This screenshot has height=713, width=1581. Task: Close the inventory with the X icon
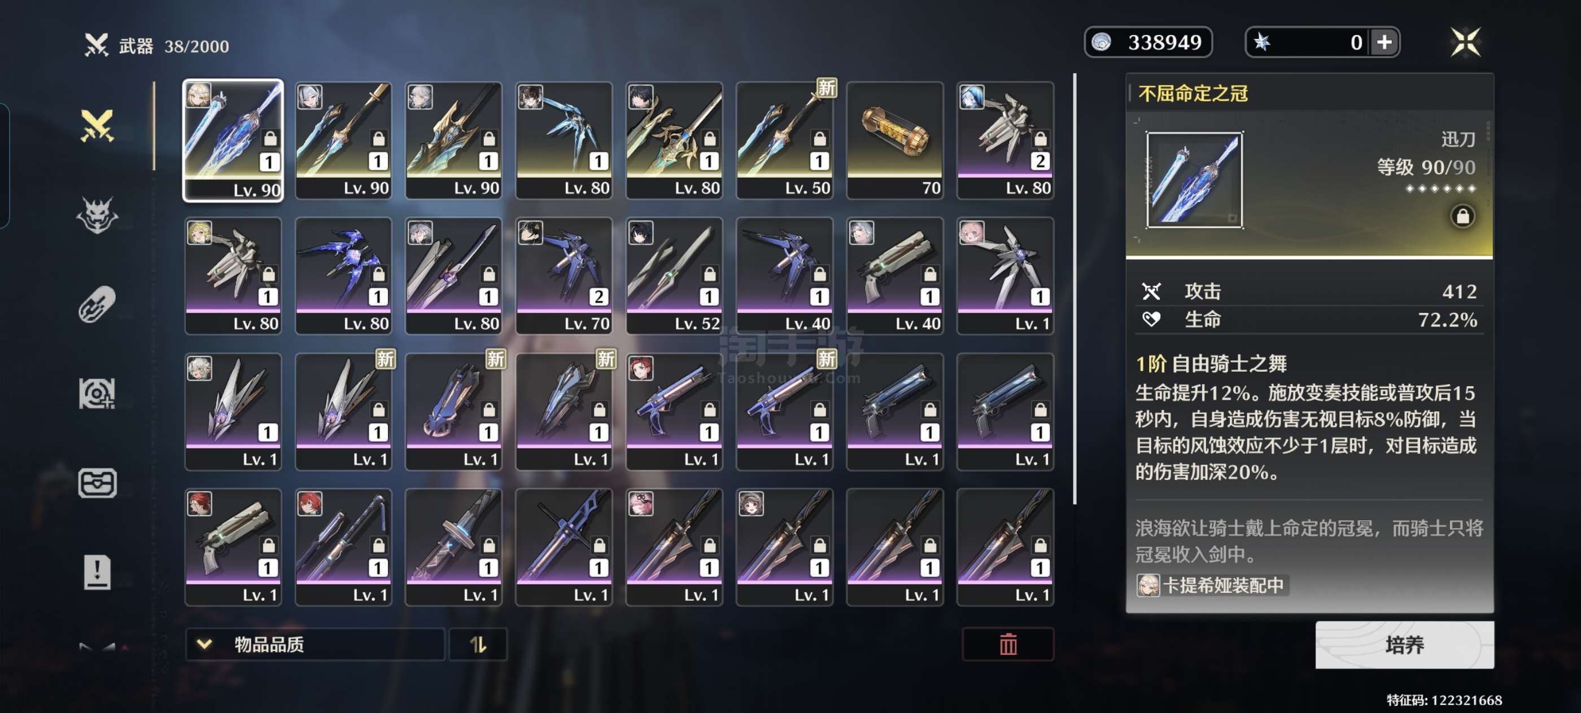(1465, 42)
